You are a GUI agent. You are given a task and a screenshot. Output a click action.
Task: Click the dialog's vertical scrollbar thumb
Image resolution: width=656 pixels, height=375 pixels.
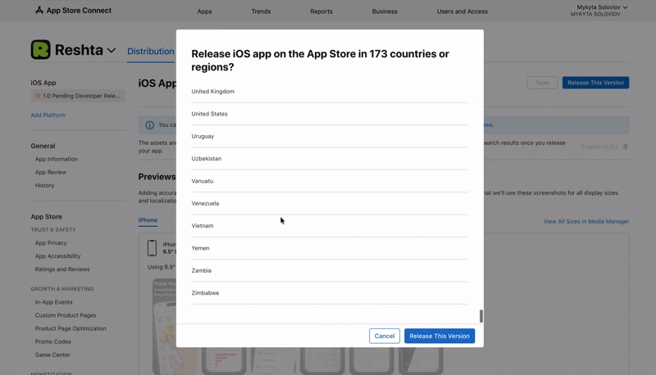481,316
